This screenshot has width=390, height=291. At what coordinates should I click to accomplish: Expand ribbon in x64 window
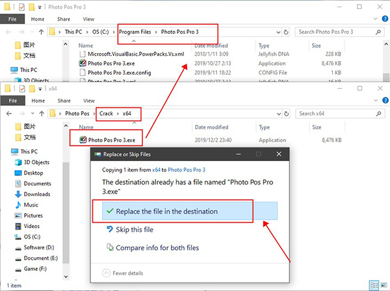tap(376, 101)
